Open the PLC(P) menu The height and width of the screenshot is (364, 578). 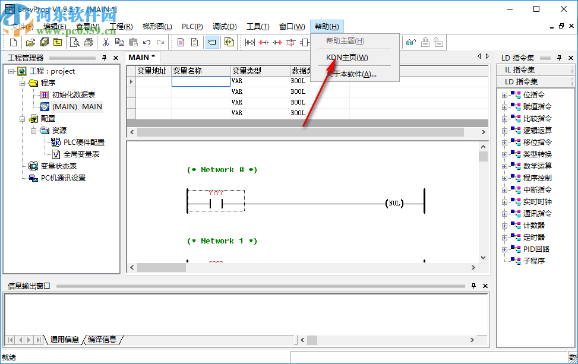(x=192, y=27)
